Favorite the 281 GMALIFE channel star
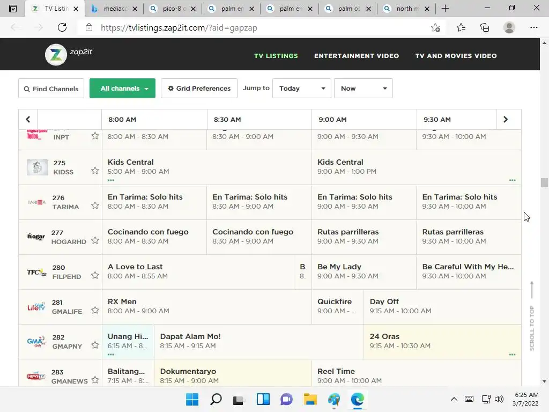Image resolution: width=549 pixels, height=412 pixels. 95,310
